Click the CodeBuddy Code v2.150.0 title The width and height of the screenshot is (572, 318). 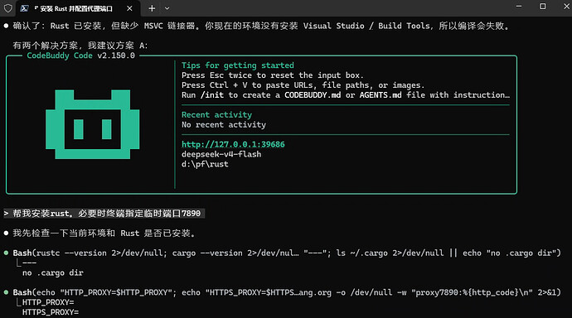80,55
